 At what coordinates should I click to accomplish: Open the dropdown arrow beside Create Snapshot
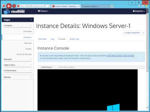pos(143,33)
